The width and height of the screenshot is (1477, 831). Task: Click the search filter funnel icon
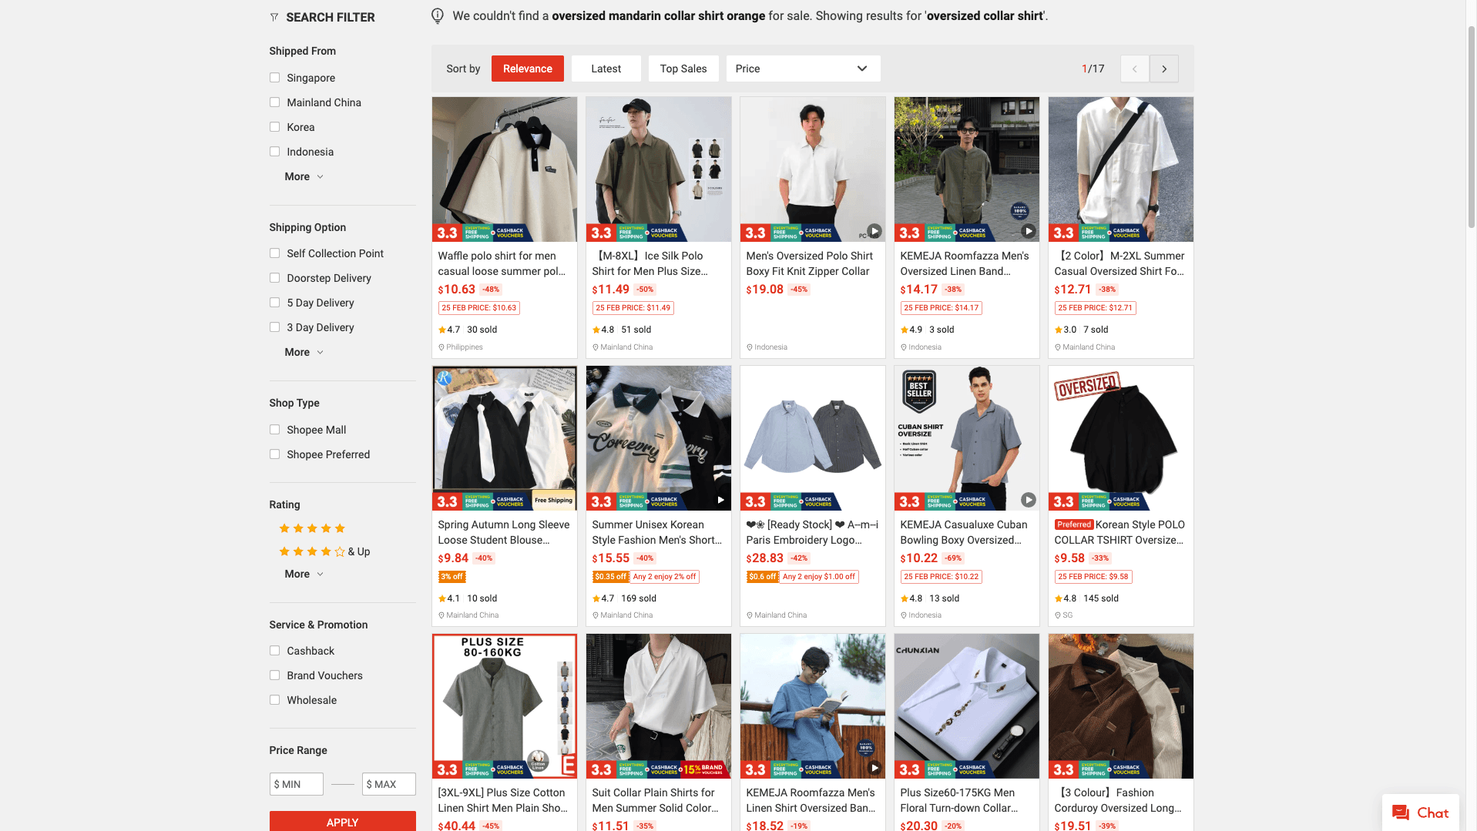coord(274,17)
